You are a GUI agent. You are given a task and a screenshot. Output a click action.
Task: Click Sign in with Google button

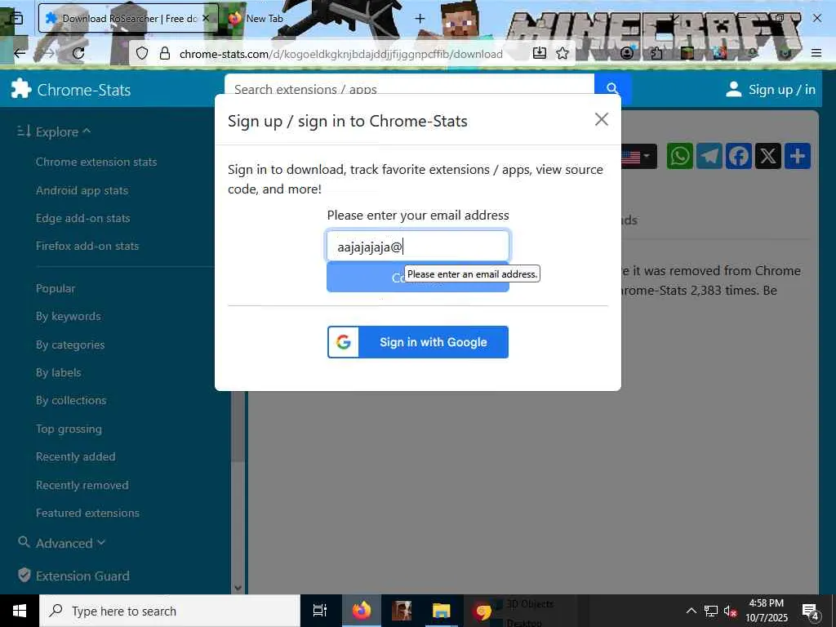(418, 342)
